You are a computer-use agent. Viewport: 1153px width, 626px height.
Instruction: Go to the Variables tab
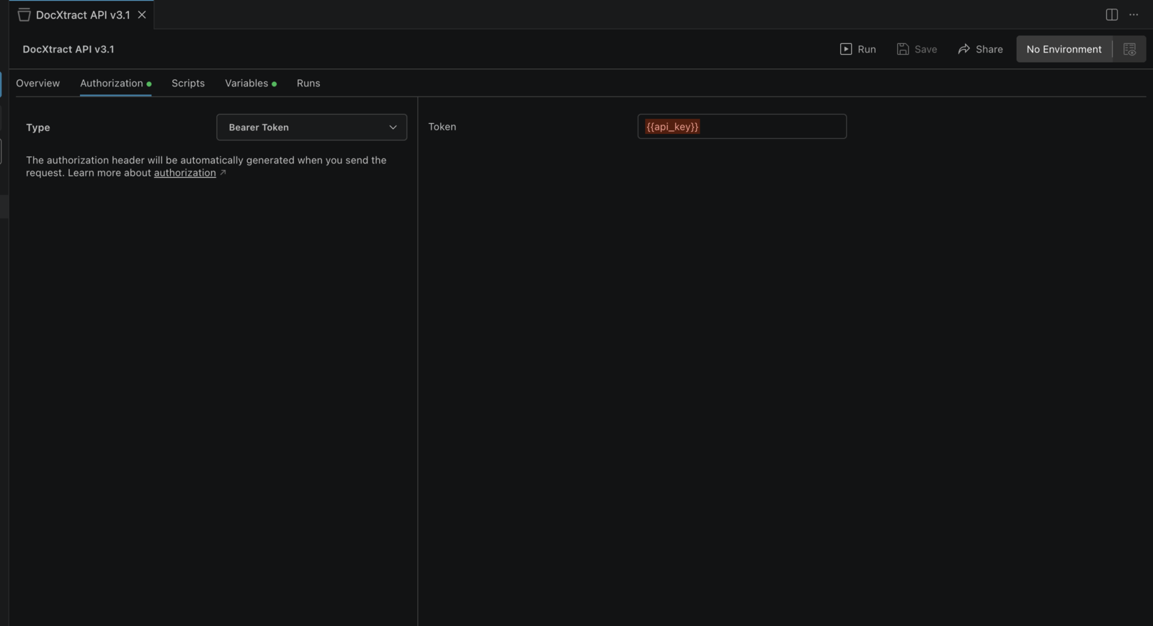point(250,83)
